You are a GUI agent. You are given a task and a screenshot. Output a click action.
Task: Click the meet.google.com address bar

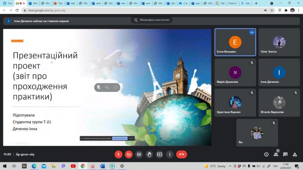click(143, 10)
